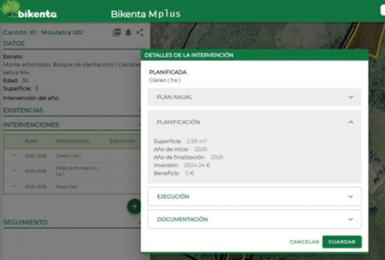Click CANCELAR to dismiss the dialog

(x=304, y=242)
